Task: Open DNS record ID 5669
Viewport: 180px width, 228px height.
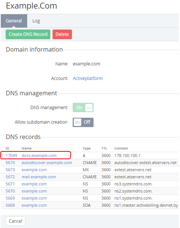Action: (x=10, y=198)
